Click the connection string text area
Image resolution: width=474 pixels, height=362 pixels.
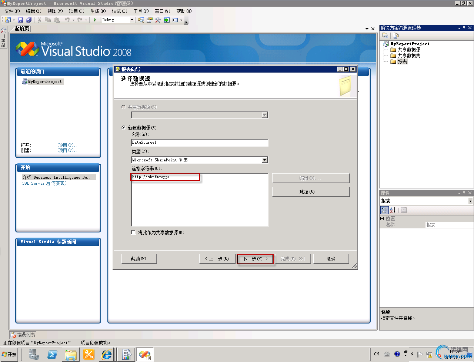[200, 200]
